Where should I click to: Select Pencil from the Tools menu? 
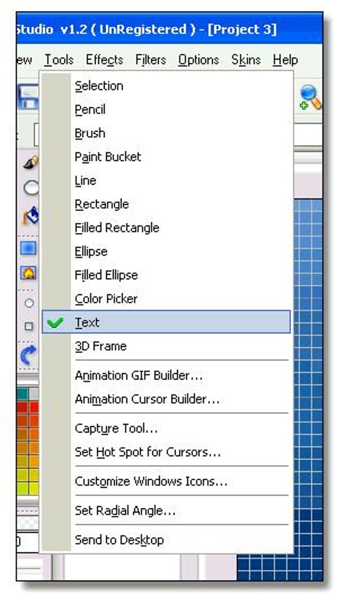pyautogui.click(x=92, y=109)
